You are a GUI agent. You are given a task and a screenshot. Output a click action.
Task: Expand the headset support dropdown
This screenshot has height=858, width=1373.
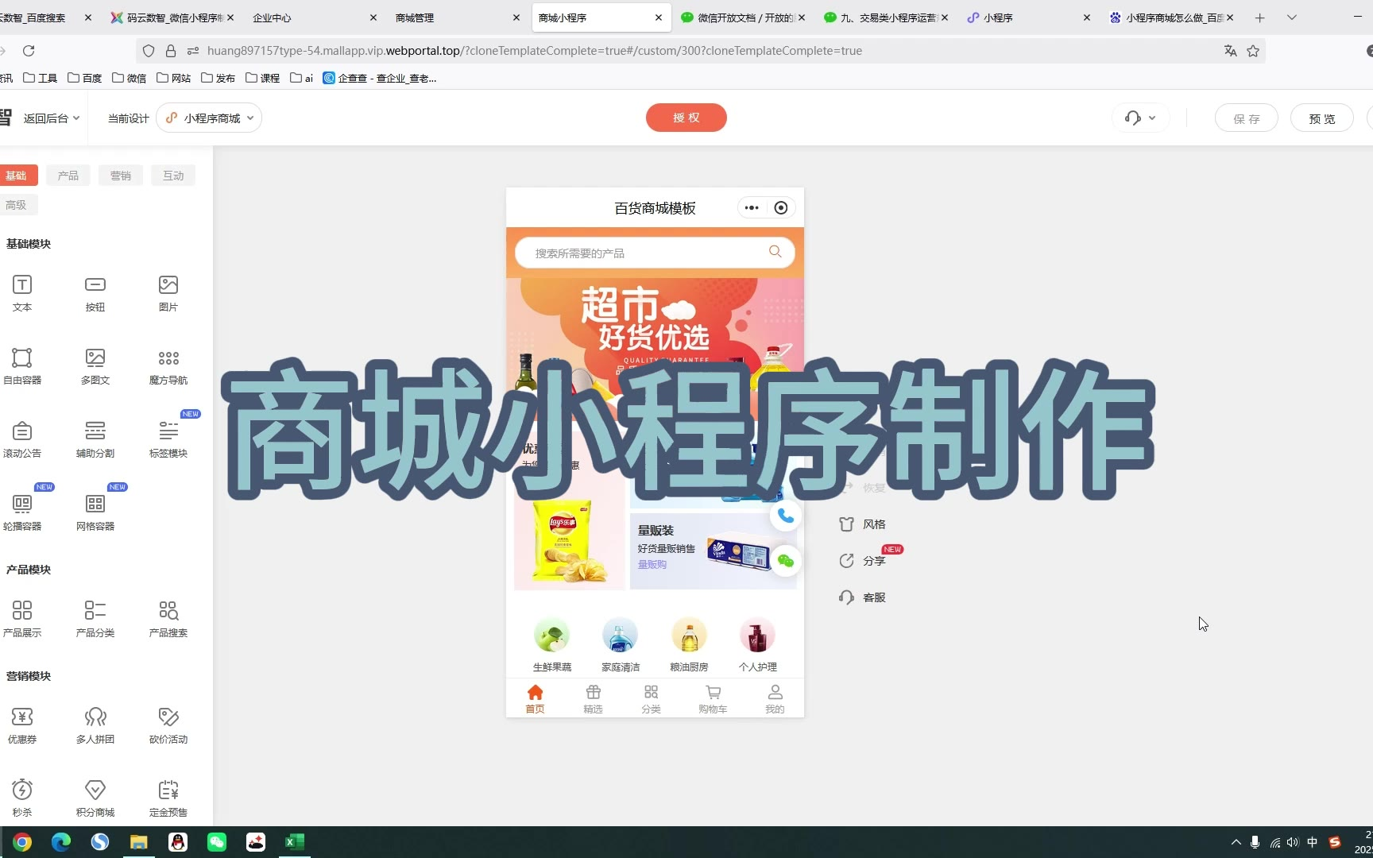coord(1140,118)
